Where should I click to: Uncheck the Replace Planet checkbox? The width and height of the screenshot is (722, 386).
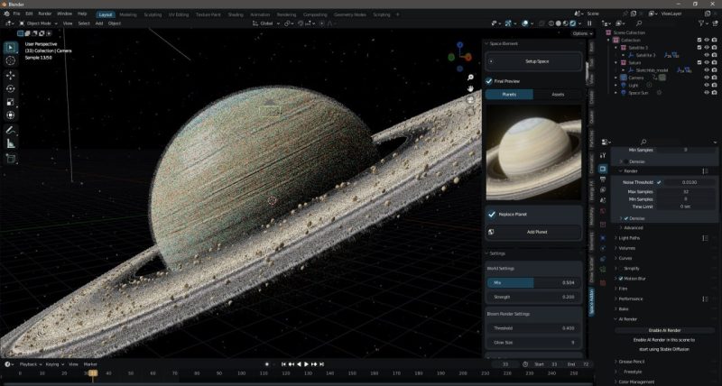[492, 215]
